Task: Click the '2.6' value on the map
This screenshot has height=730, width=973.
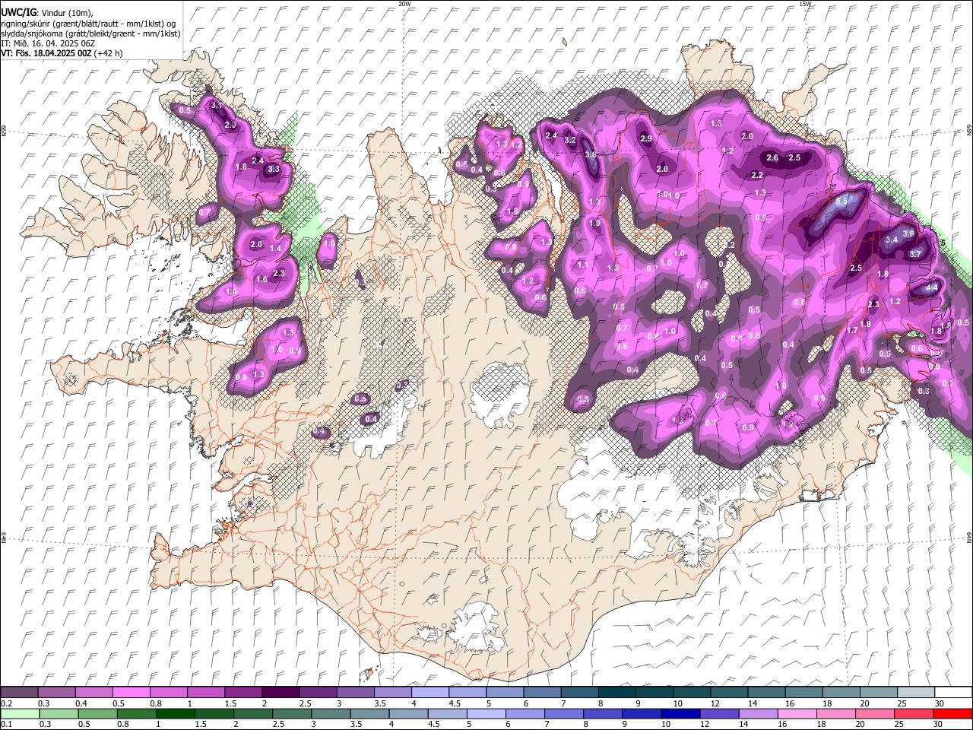Action: tap(772, 158)
